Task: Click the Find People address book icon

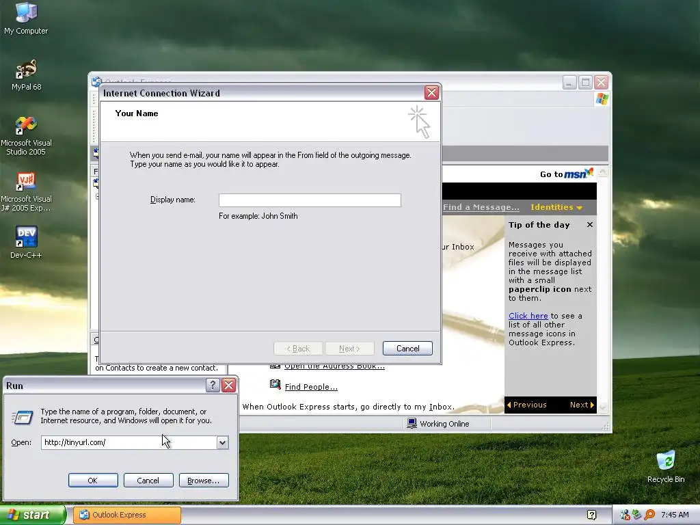Action: point(275,385)
